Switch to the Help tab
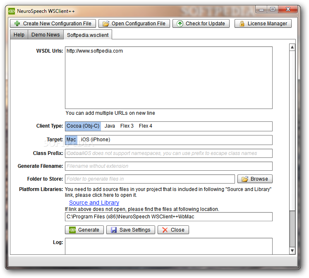Screen dimensions: 309x278 (x=19, y=35)
